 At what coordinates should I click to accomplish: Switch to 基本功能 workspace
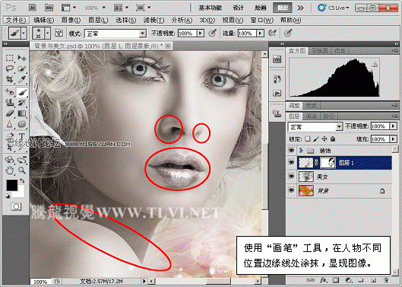pos(210,8)
